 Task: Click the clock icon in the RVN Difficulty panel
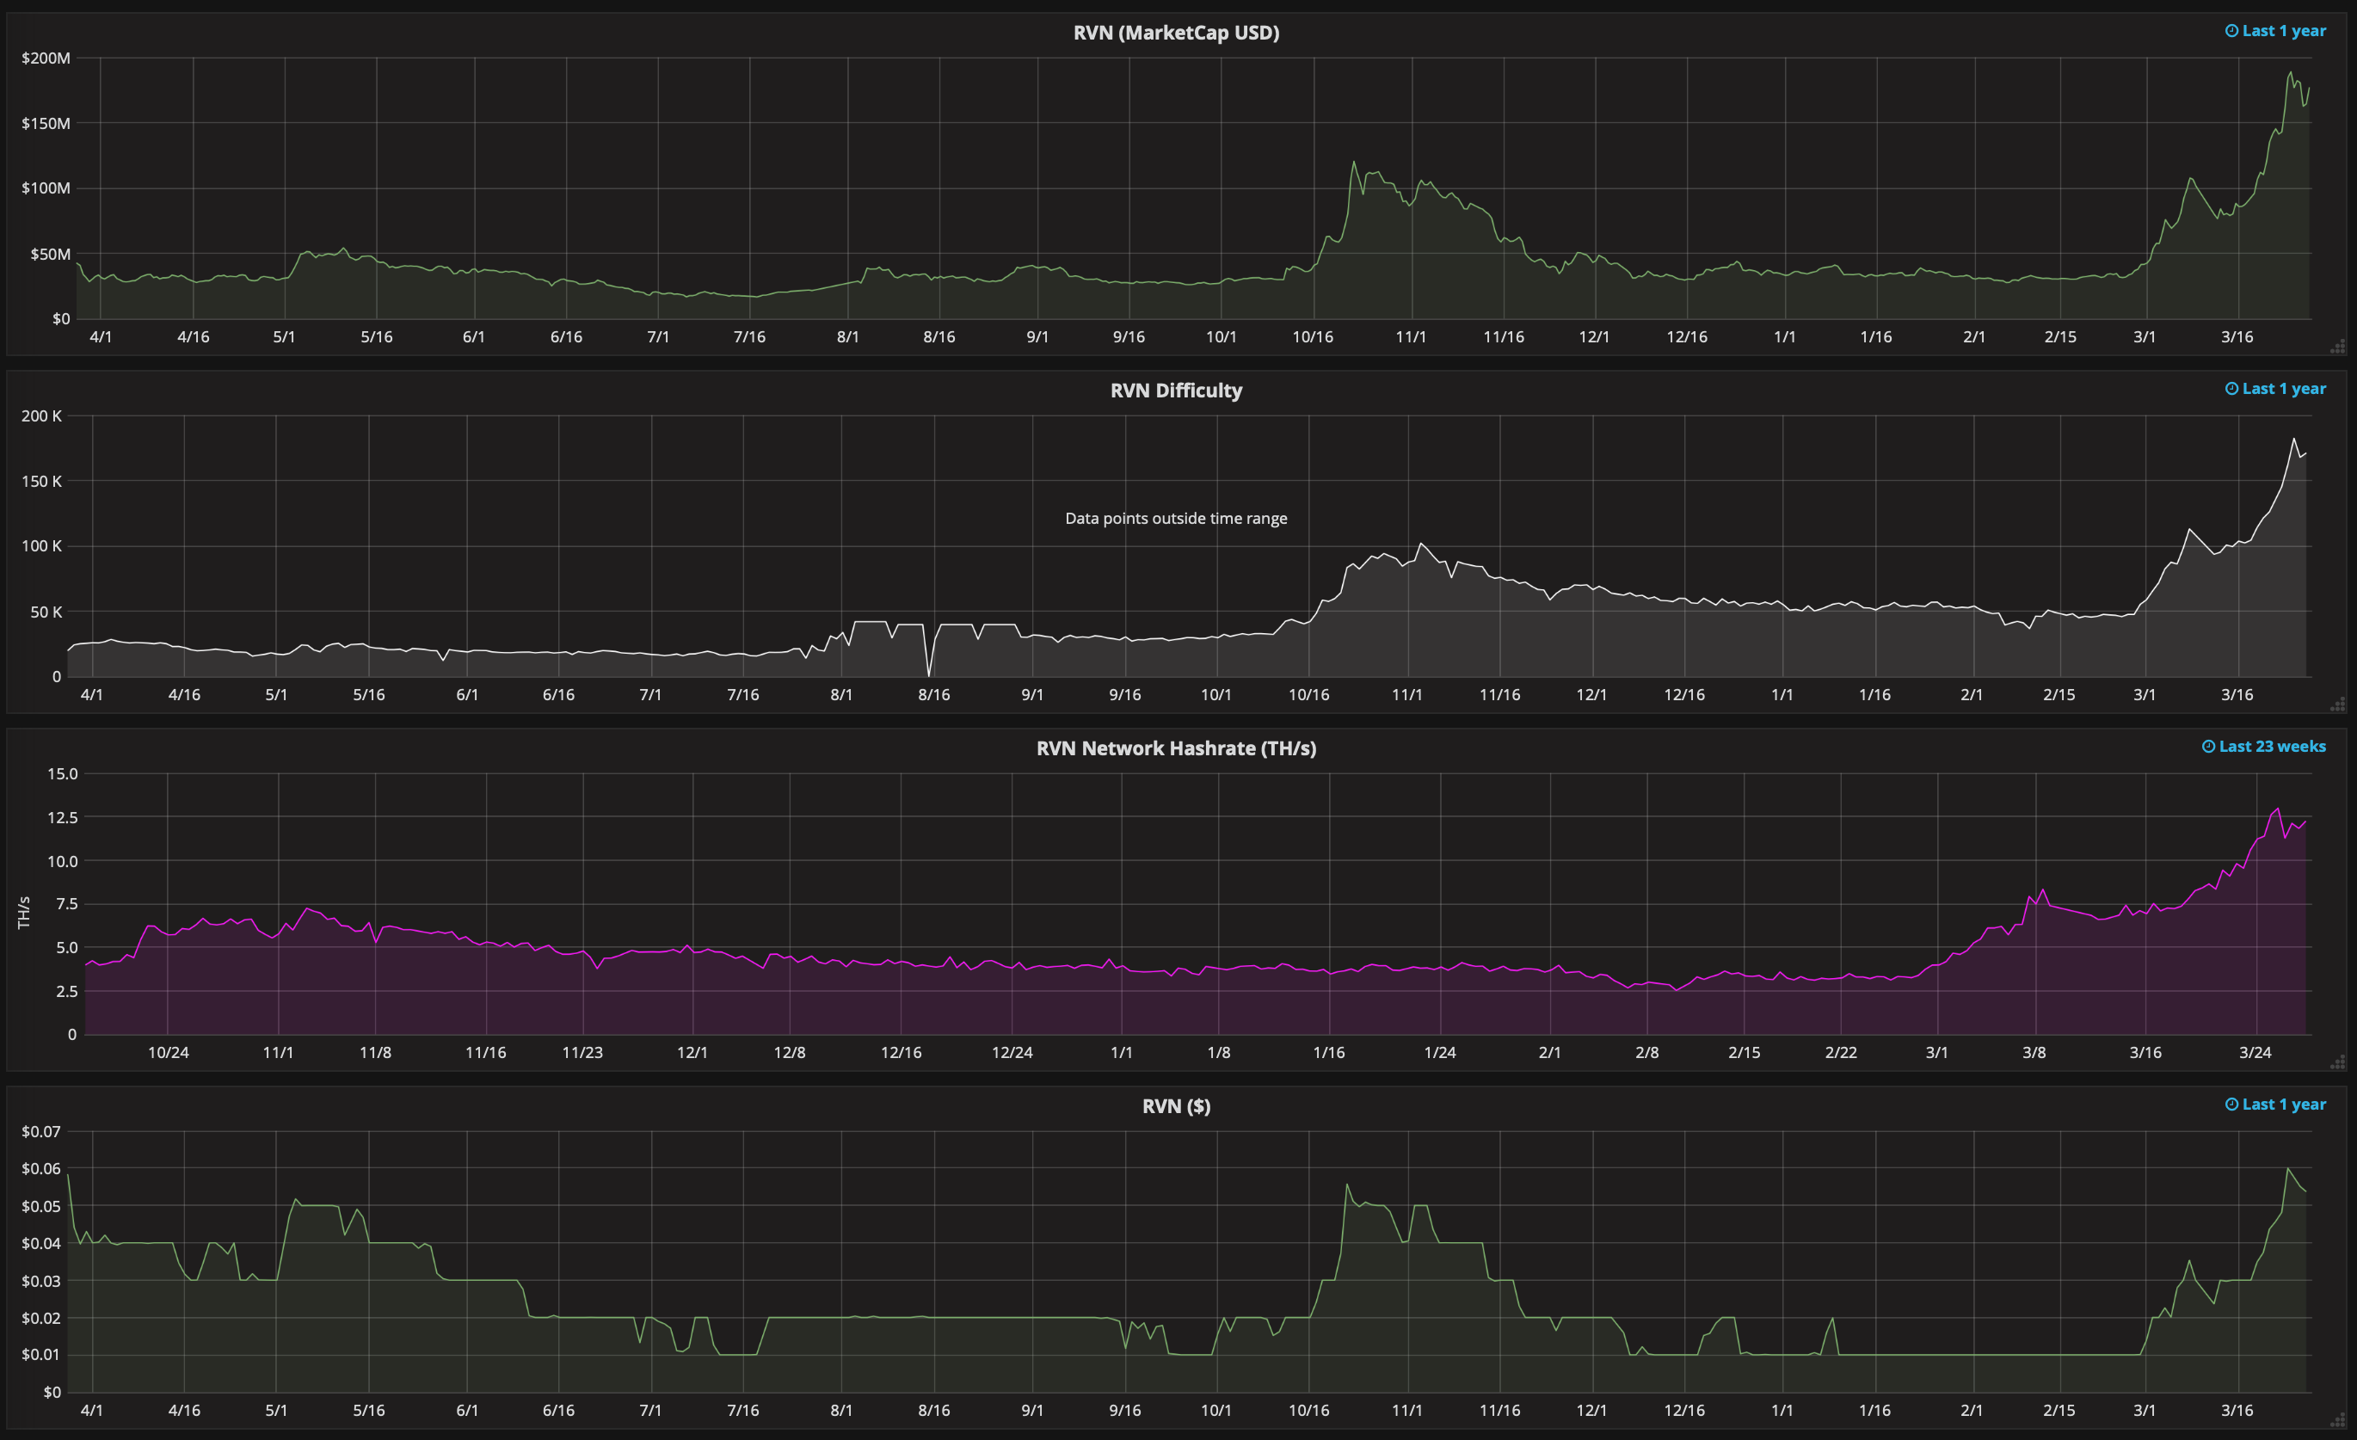2231,389
